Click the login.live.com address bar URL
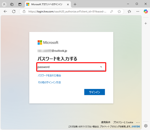This screenshot has height=130, width=150. [x=67, y=12]
